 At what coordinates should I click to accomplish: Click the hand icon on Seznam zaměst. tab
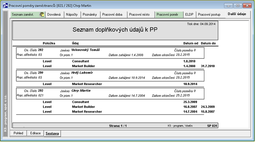click(x=42, y=14)
